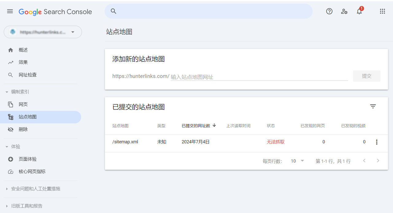
Task: Open the hamburger main menu
Action: (10, 11)
